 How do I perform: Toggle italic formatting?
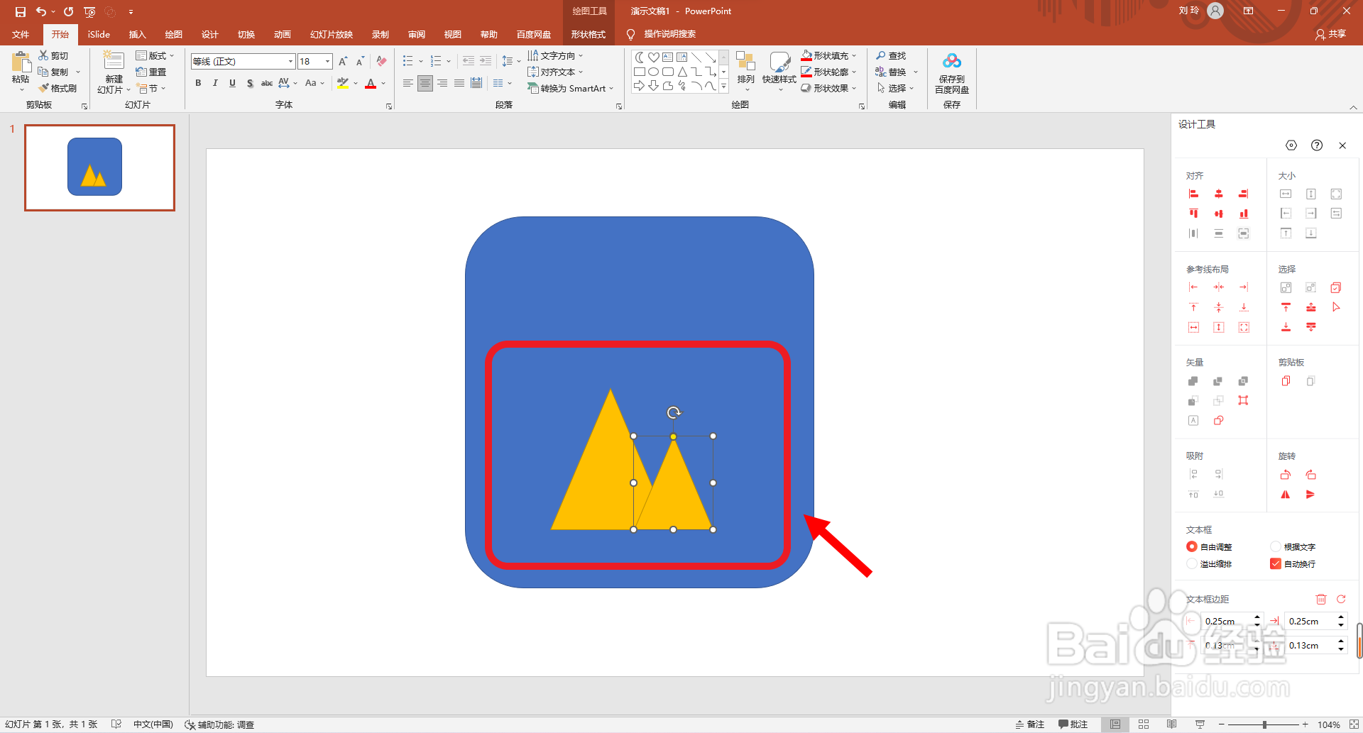pyautogui.click(x=215, y=83)
